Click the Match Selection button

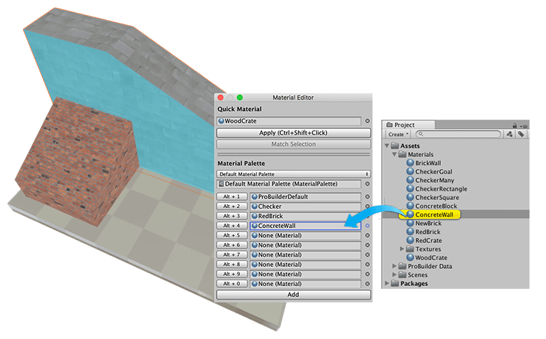pos(293,144)
